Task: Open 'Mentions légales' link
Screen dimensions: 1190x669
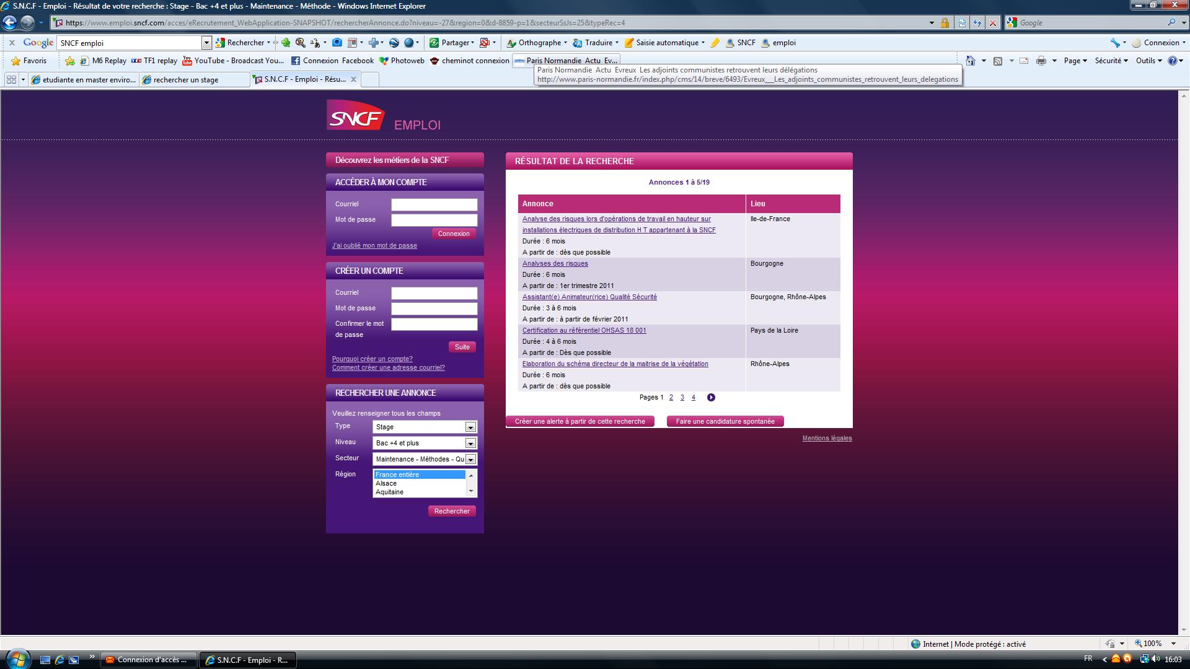Action: (x=827, y=438)
